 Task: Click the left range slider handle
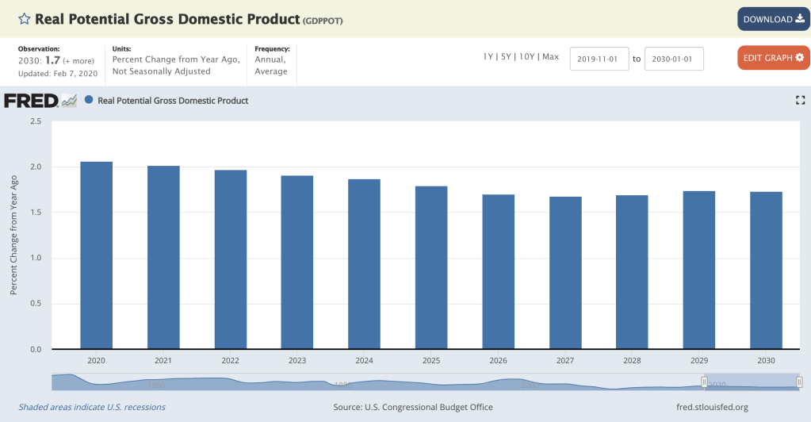pyautogui.click(x=703, y=382)
